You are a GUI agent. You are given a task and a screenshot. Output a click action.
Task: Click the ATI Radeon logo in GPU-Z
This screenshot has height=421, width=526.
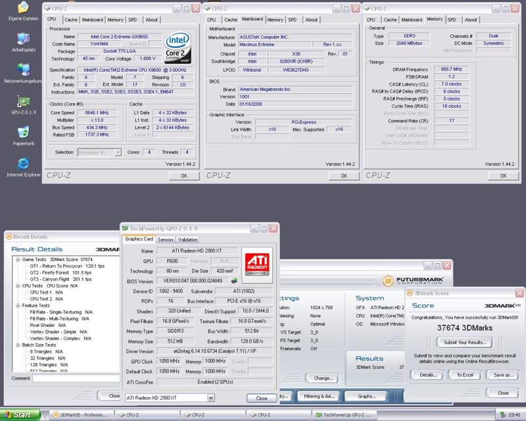click(257, 264)
